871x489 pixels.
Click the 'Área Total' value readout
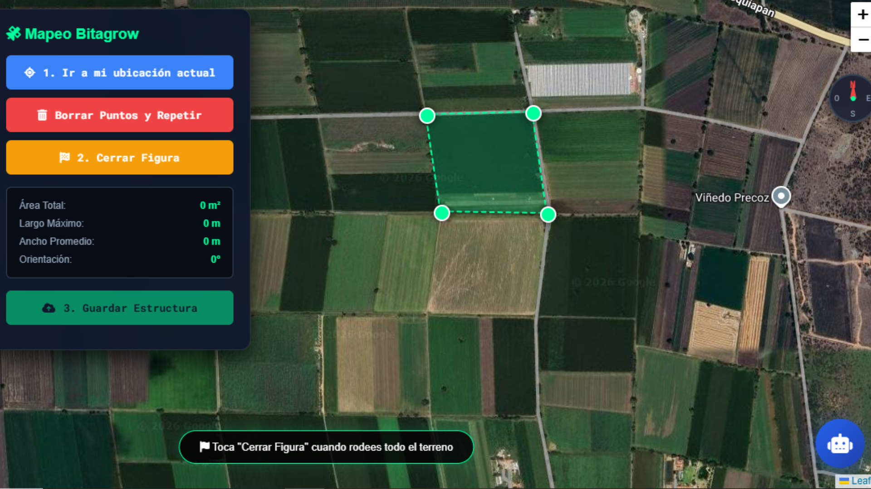[210, 206]
